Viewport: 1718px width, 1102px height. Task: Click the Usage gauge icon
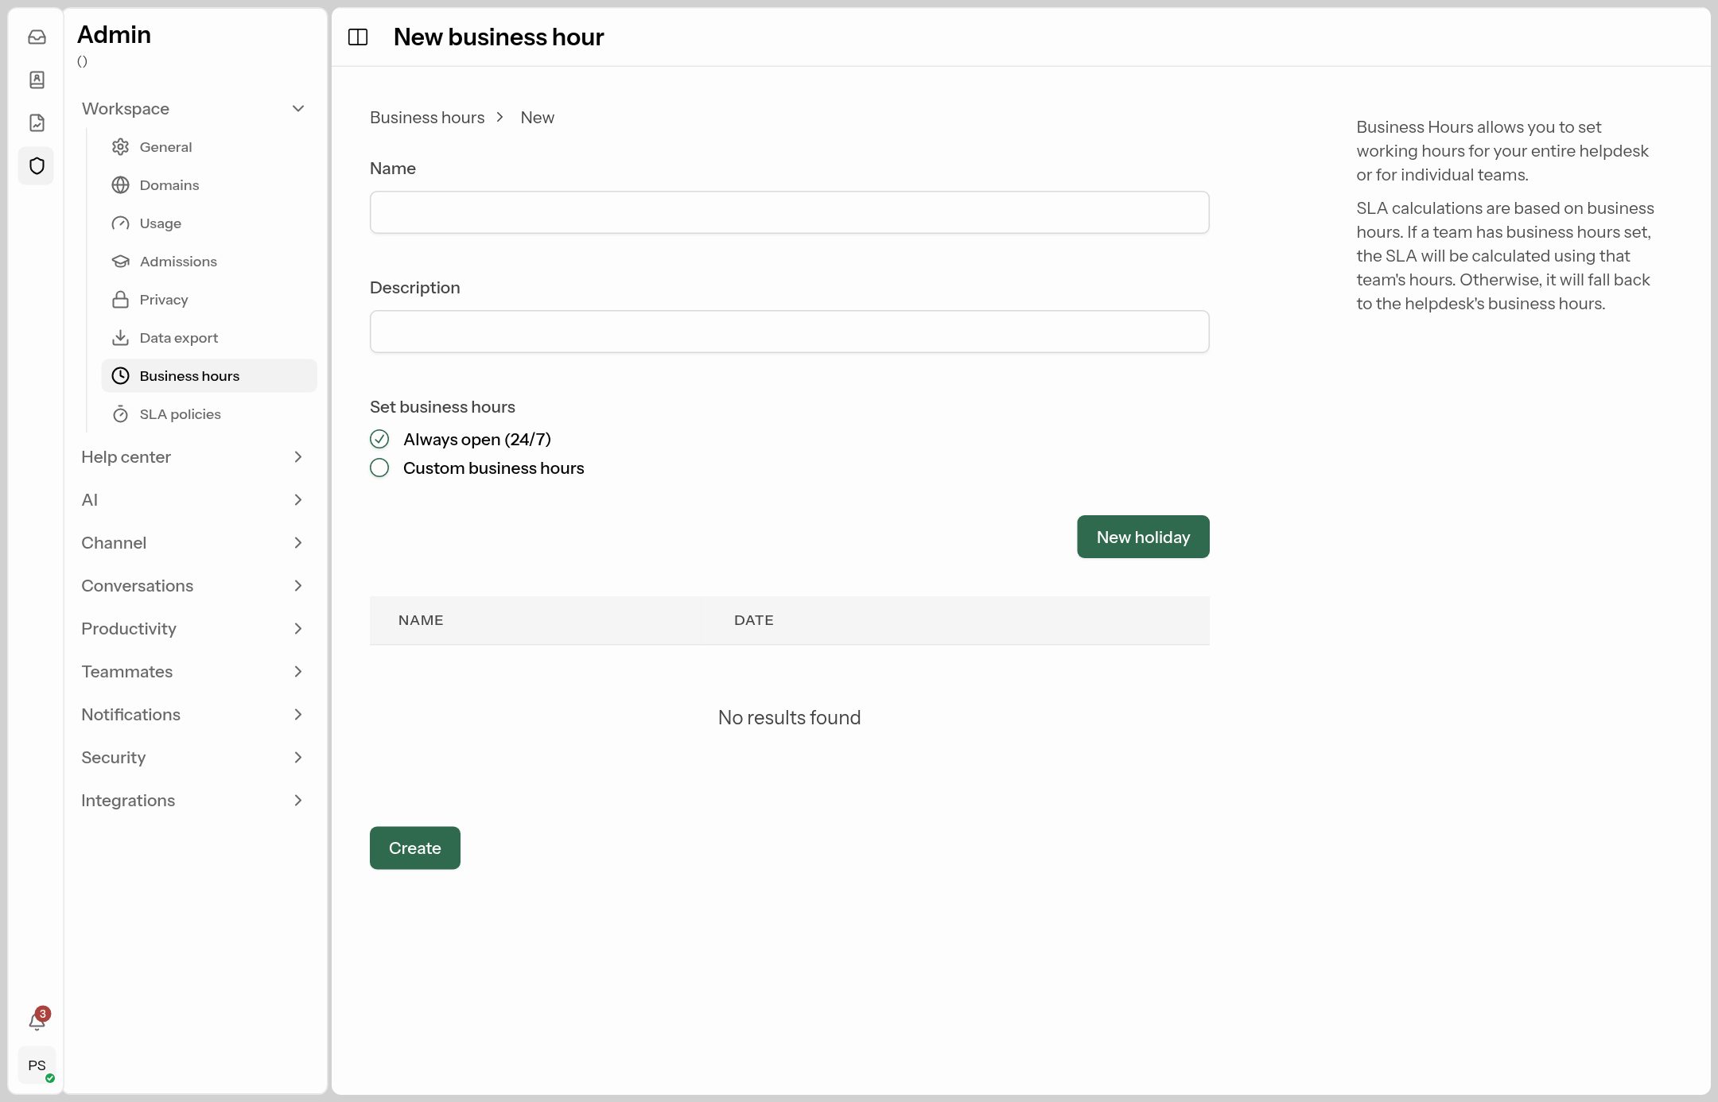pos(120,223)
